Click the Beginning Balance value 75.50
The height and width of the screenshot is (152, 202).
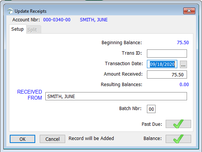click(x=183, y=43)
